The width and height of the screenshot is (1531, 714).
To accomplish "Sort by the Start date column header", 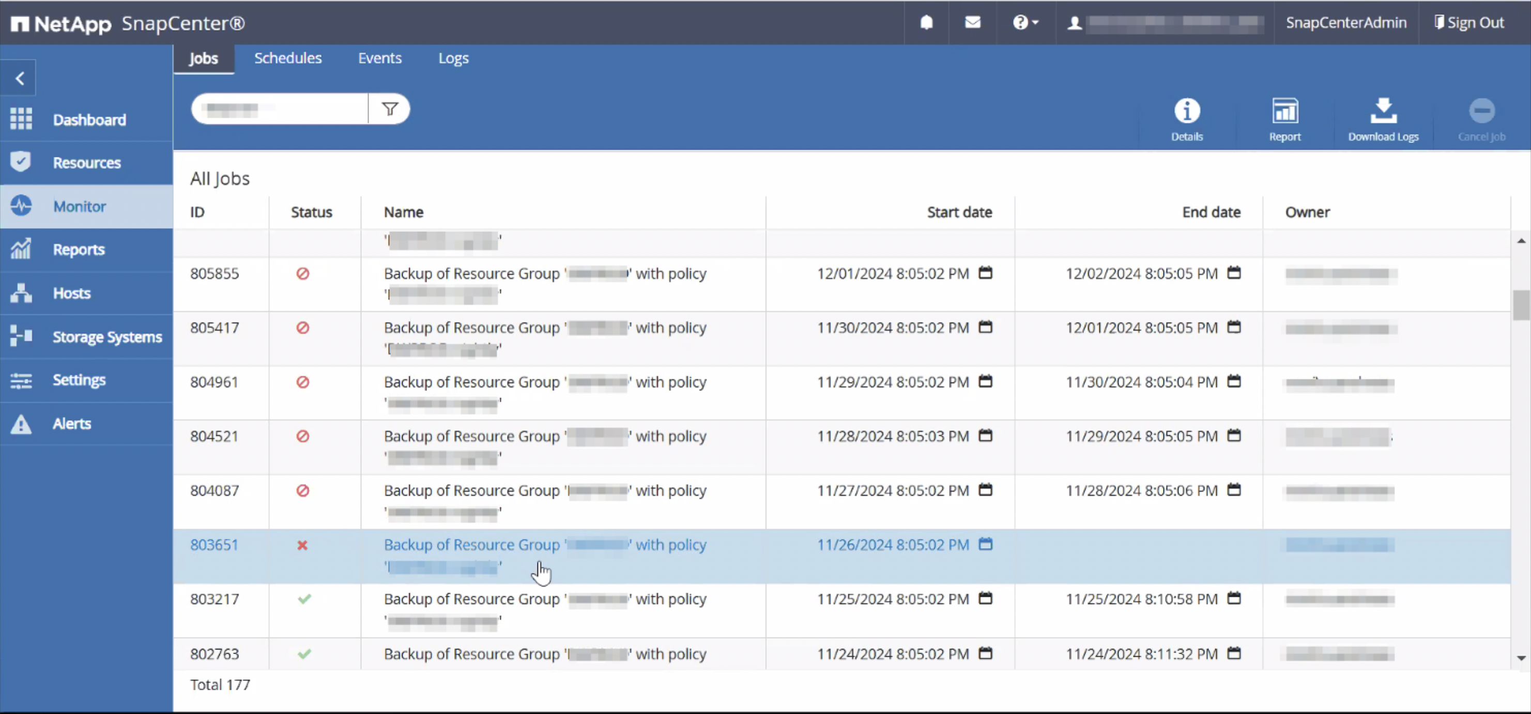I will pyautogui.click(x=959, y=212).
